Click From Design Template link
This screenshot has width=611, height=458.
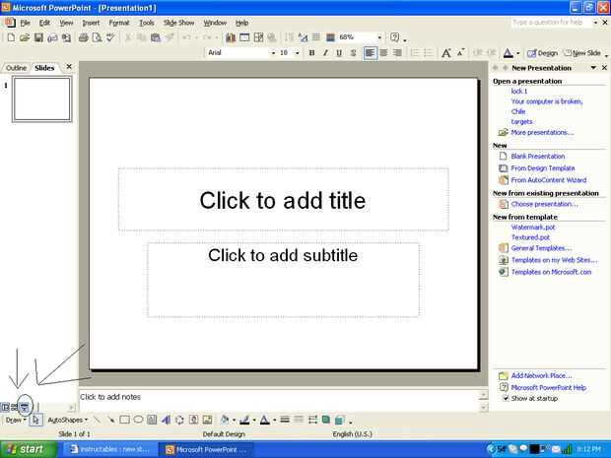[543, 168]
